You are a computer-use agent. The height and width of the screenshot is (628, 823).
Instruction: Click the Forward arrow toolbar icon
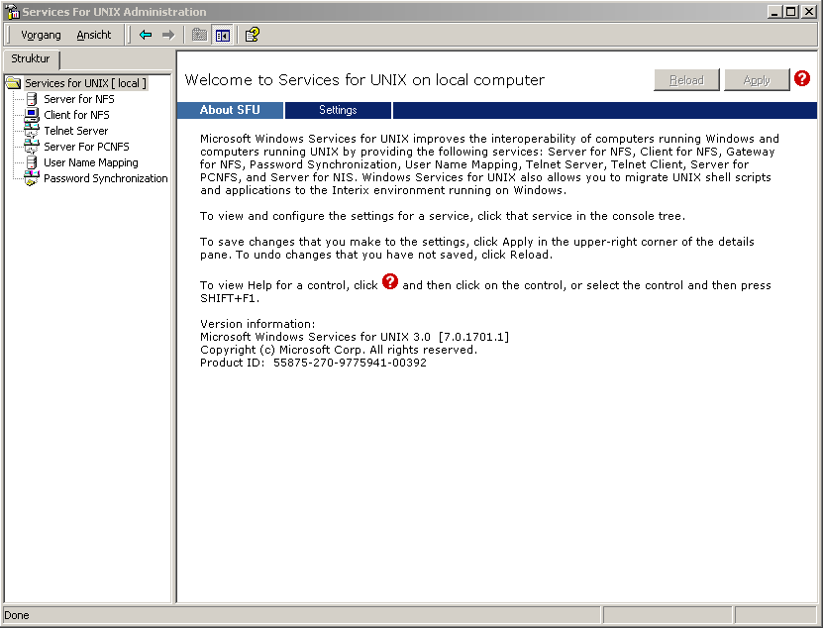(168, 36)
